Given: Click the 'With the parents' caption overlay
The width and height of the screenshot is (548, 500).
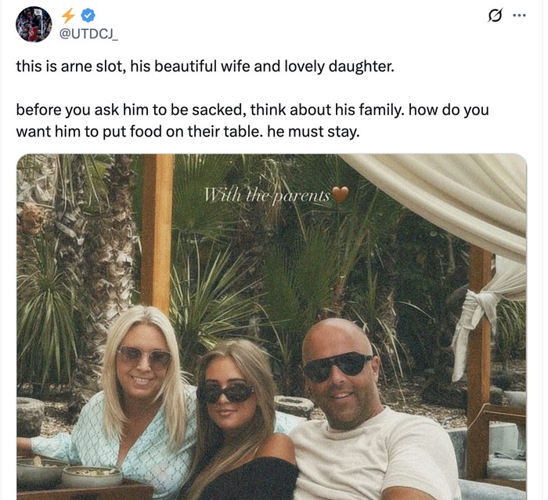Looking at the screenshot, I should click(267, 194).
